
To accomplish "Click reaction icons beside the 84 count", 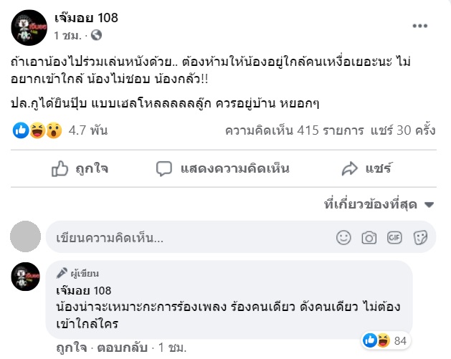I will click(x=376, y=339).
